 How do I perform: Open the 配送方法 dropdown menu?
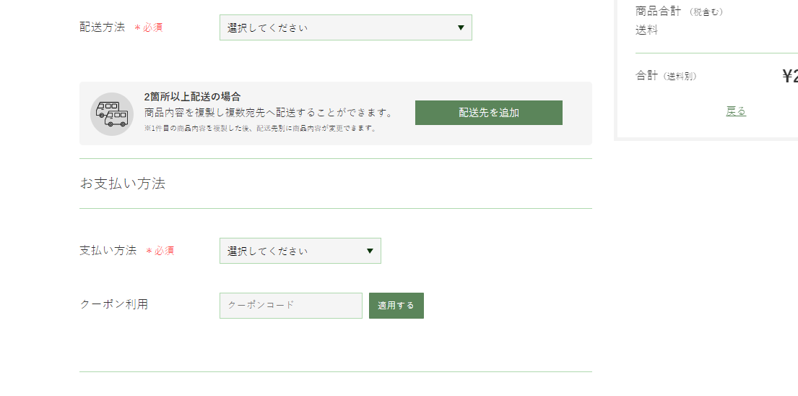(346, 27)
